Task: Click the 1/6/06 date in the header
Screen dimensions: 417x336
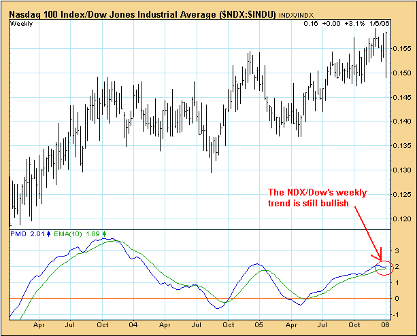Action: click(x=379, y=24)
